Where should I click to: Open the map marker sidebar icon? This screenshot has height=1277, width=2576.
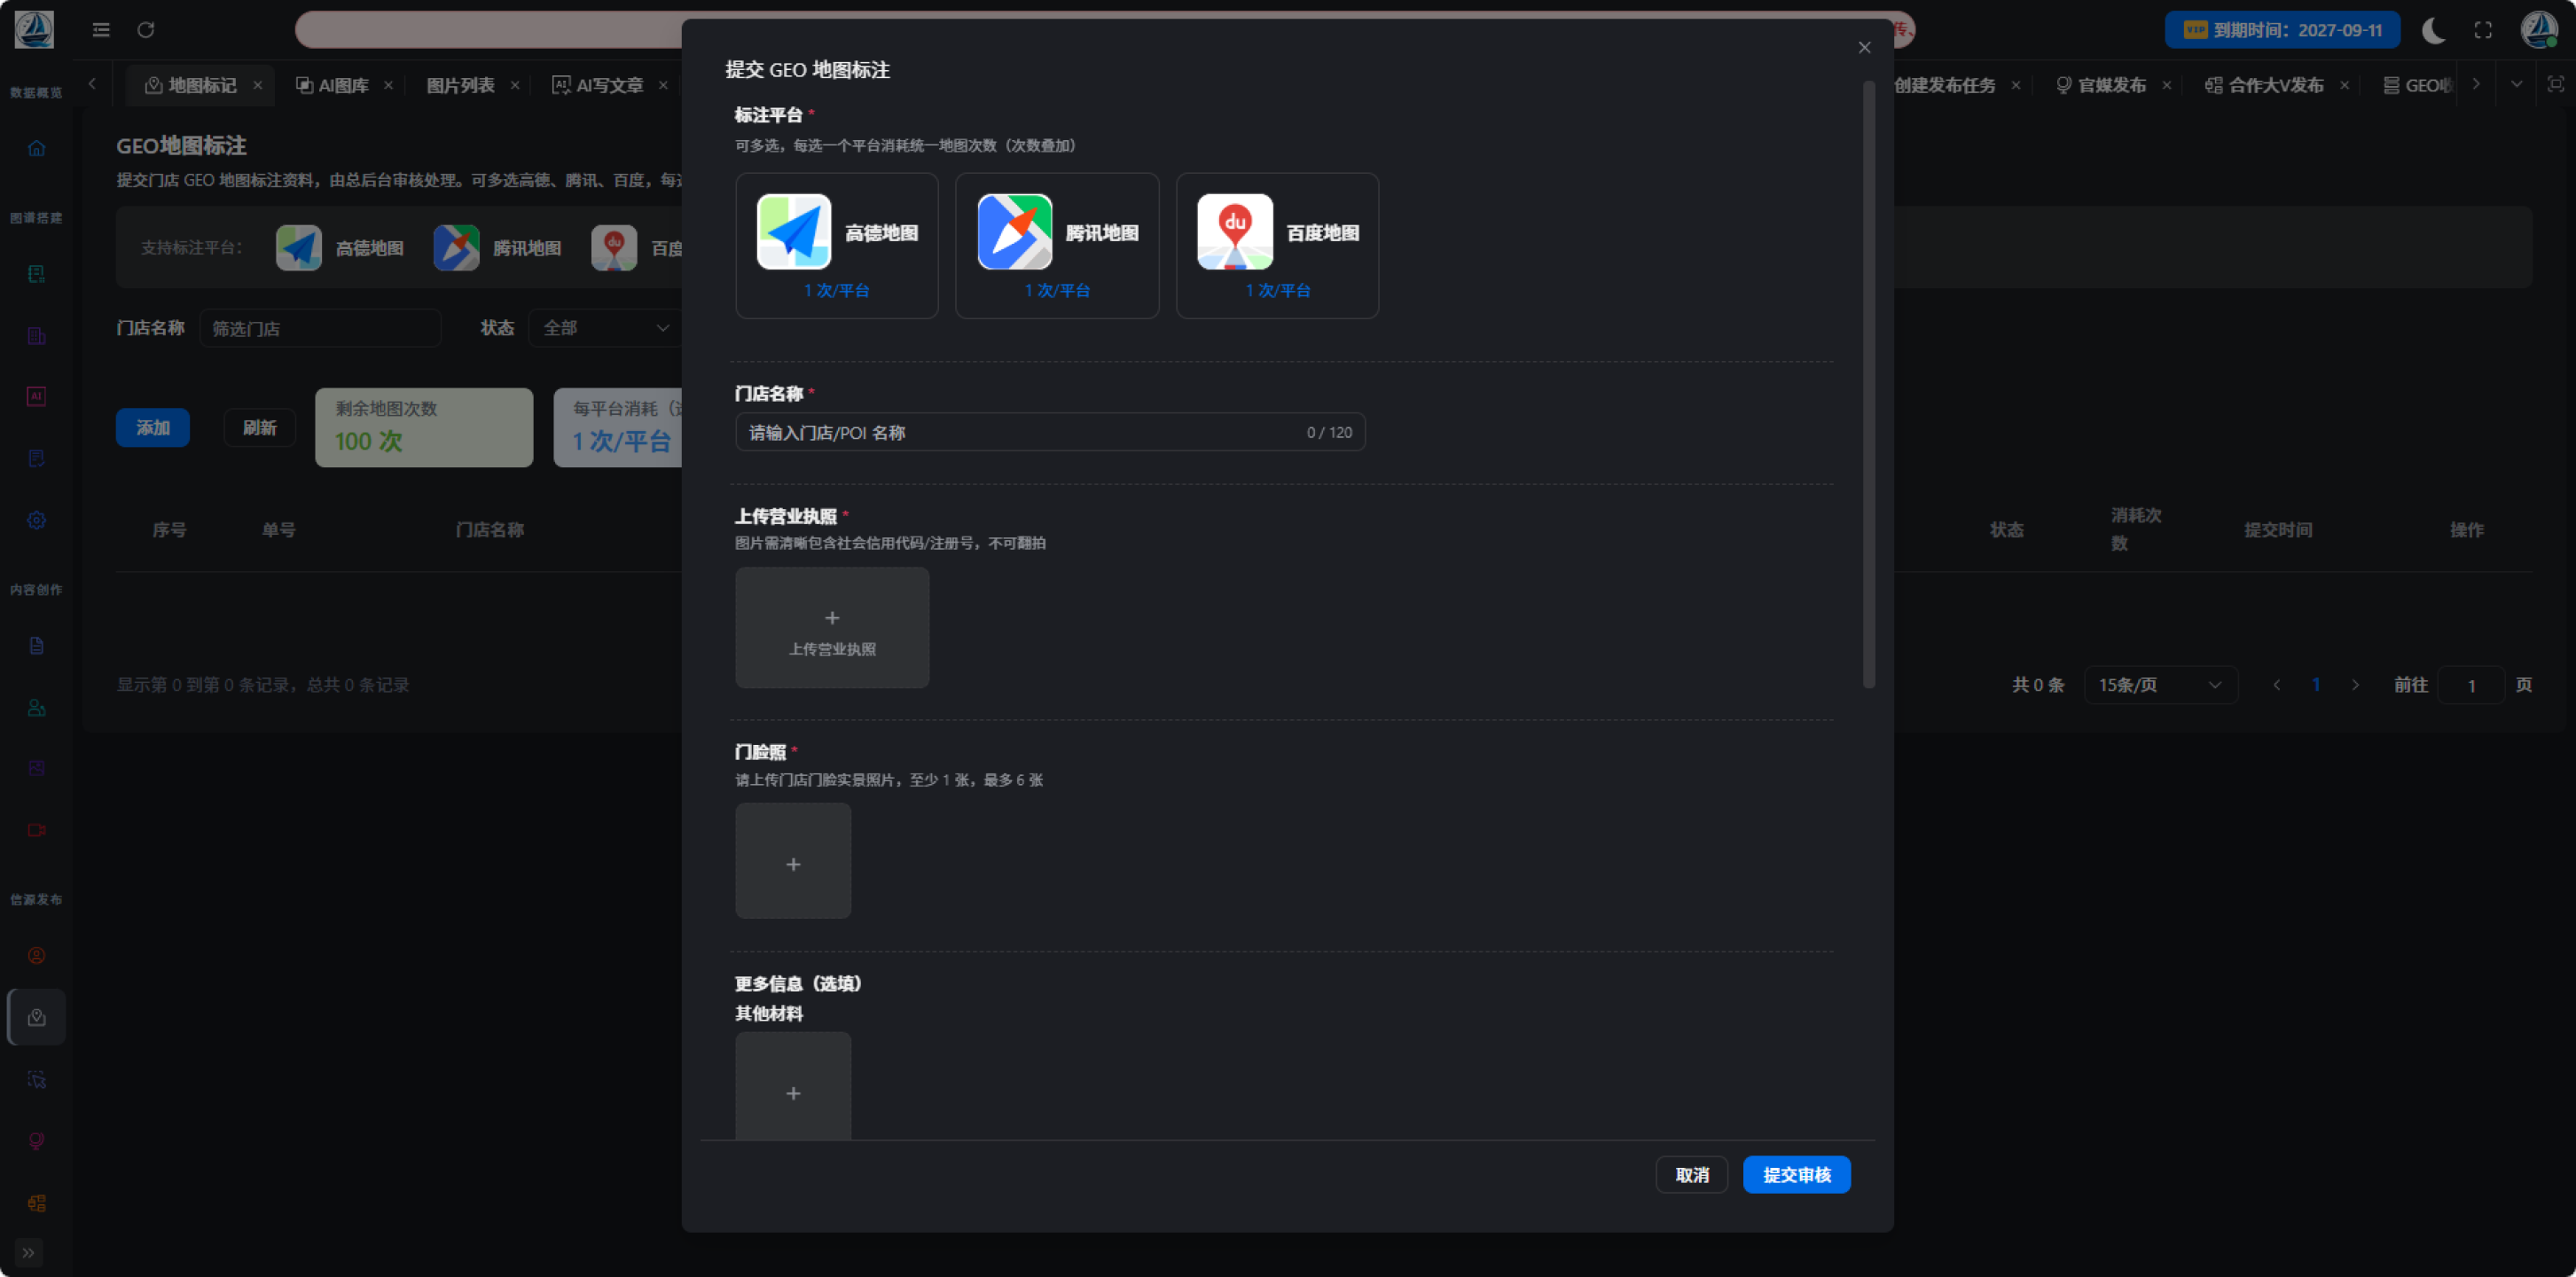[x=37, y=1017]
